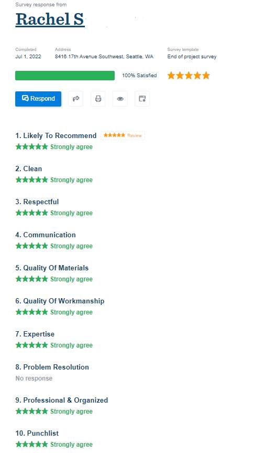
Task: Click the orange Review badge
Action: pyautogui.click(x=123, y=135)
